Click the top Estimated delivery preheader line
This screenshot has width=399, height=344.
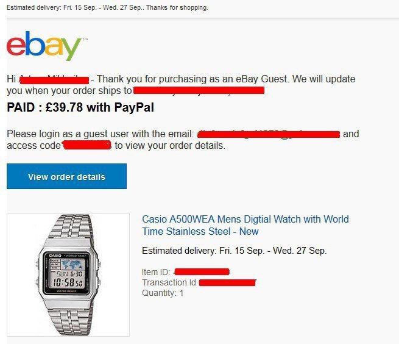(107, 8)
